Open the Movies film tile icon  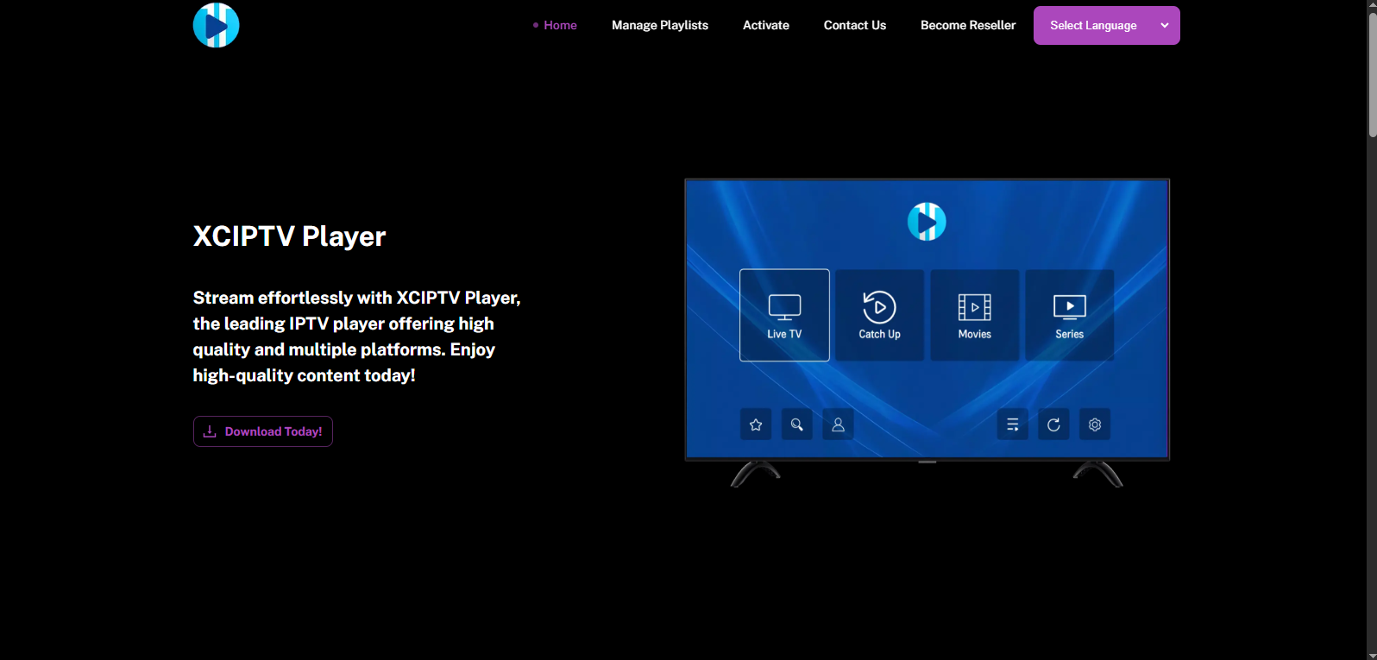974,307
